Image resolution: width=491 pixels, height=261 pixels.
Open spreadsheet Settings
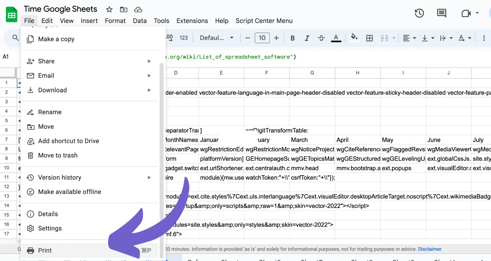tap(90, 228)
